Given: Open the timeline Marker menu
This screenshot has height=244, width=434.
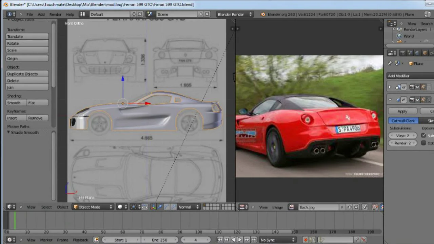Looking at the screenshot, I should (x=46, y=240).
